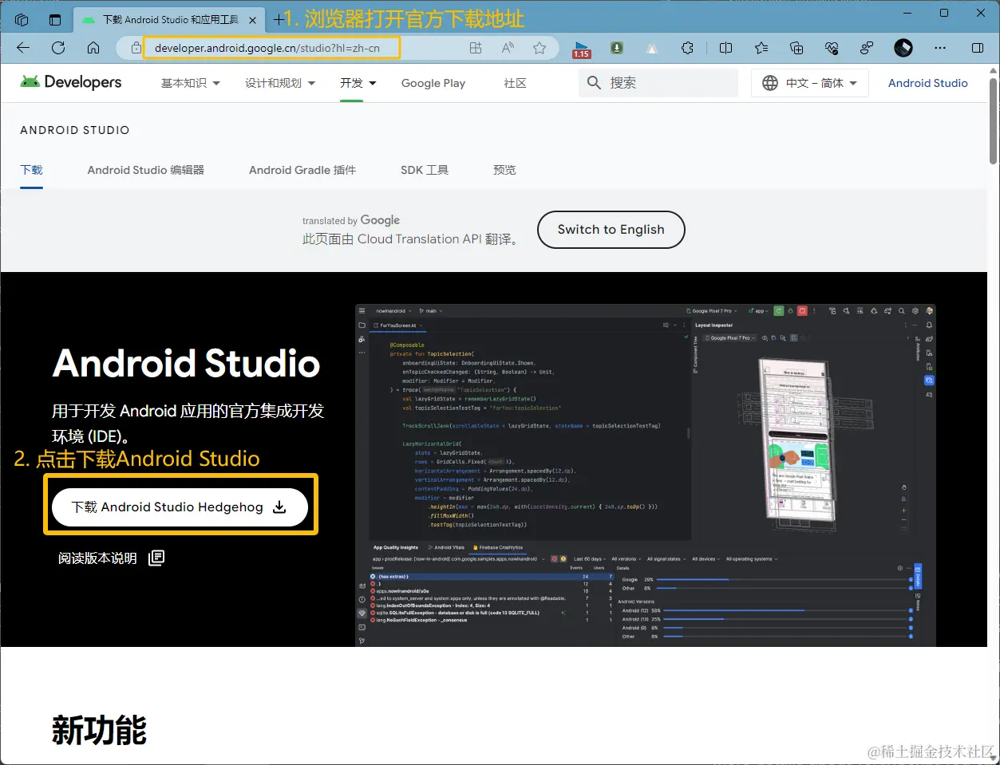Click the 'ANDROID STUDIO' section heading

[75, 130]
